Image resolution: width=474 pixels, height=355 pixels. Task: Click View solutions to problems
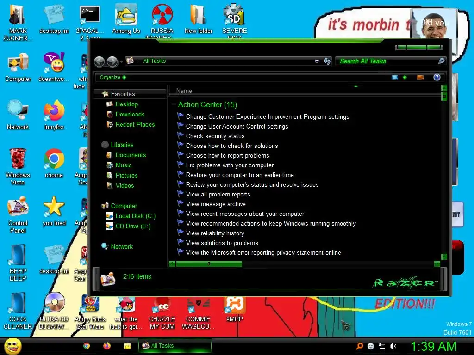coord(222,243)
